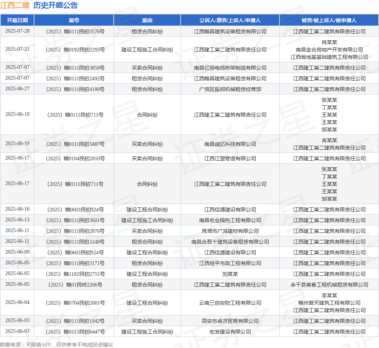Select plaintiff 南昌亿恒电缆桥架制造有限公司
Screen dimensions: 379x348
pos(230,68)
